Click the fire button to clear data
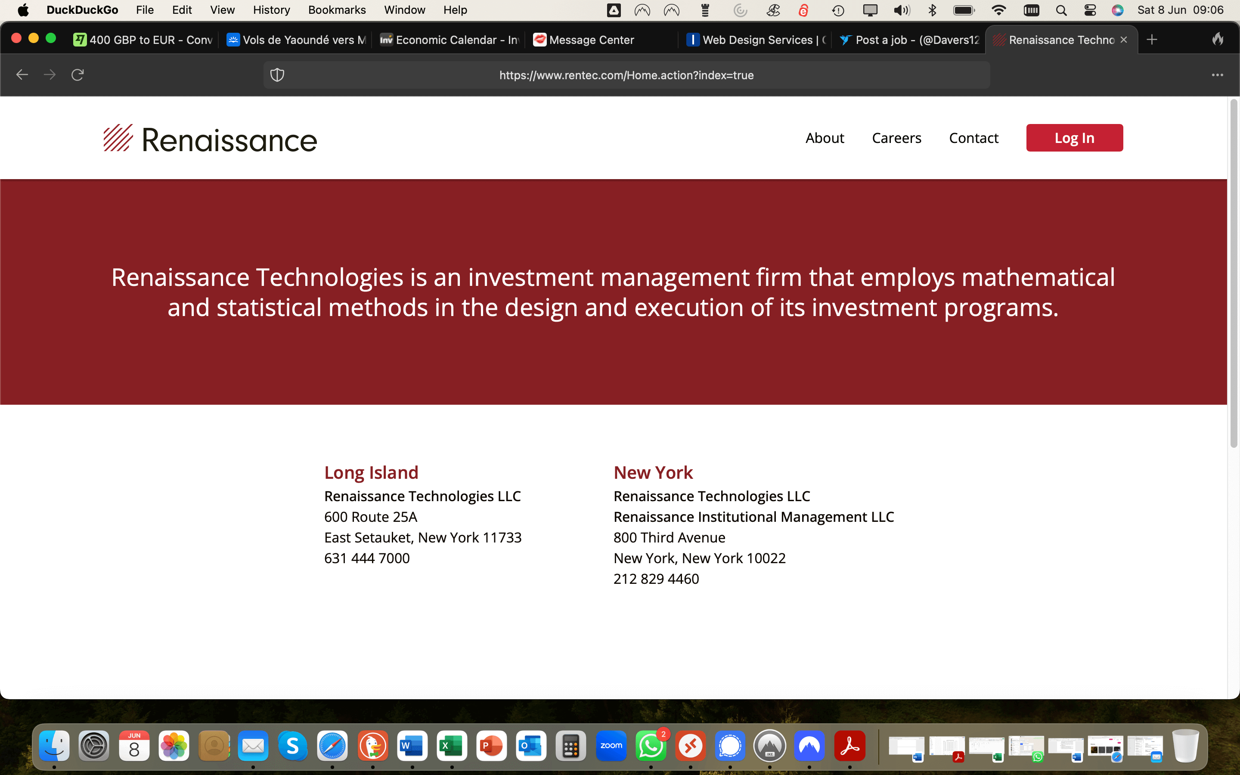 [1218, 39]
